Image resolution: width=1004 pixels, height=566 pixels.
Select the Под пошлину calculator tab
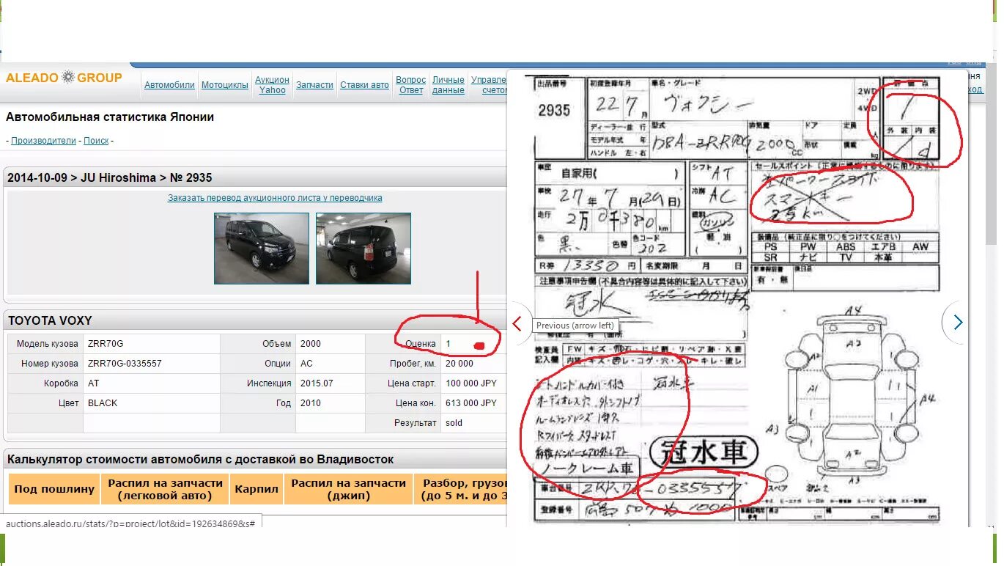[55, 489]
